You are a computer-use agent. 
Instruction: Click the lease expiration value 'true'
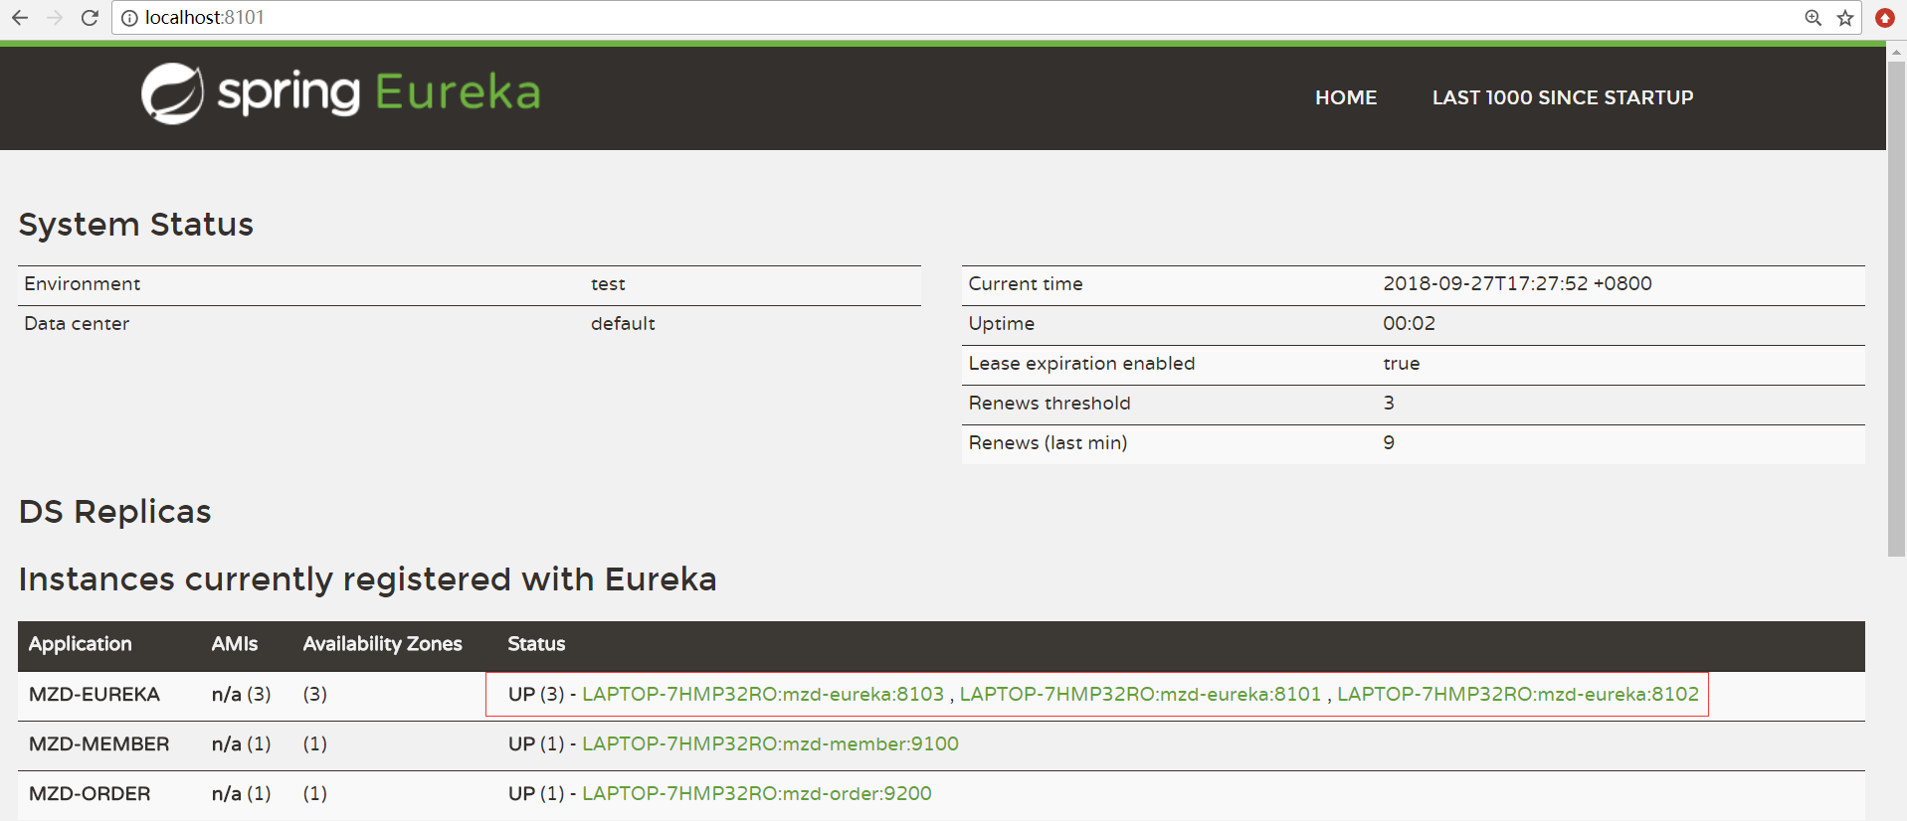pos(1401,364)
